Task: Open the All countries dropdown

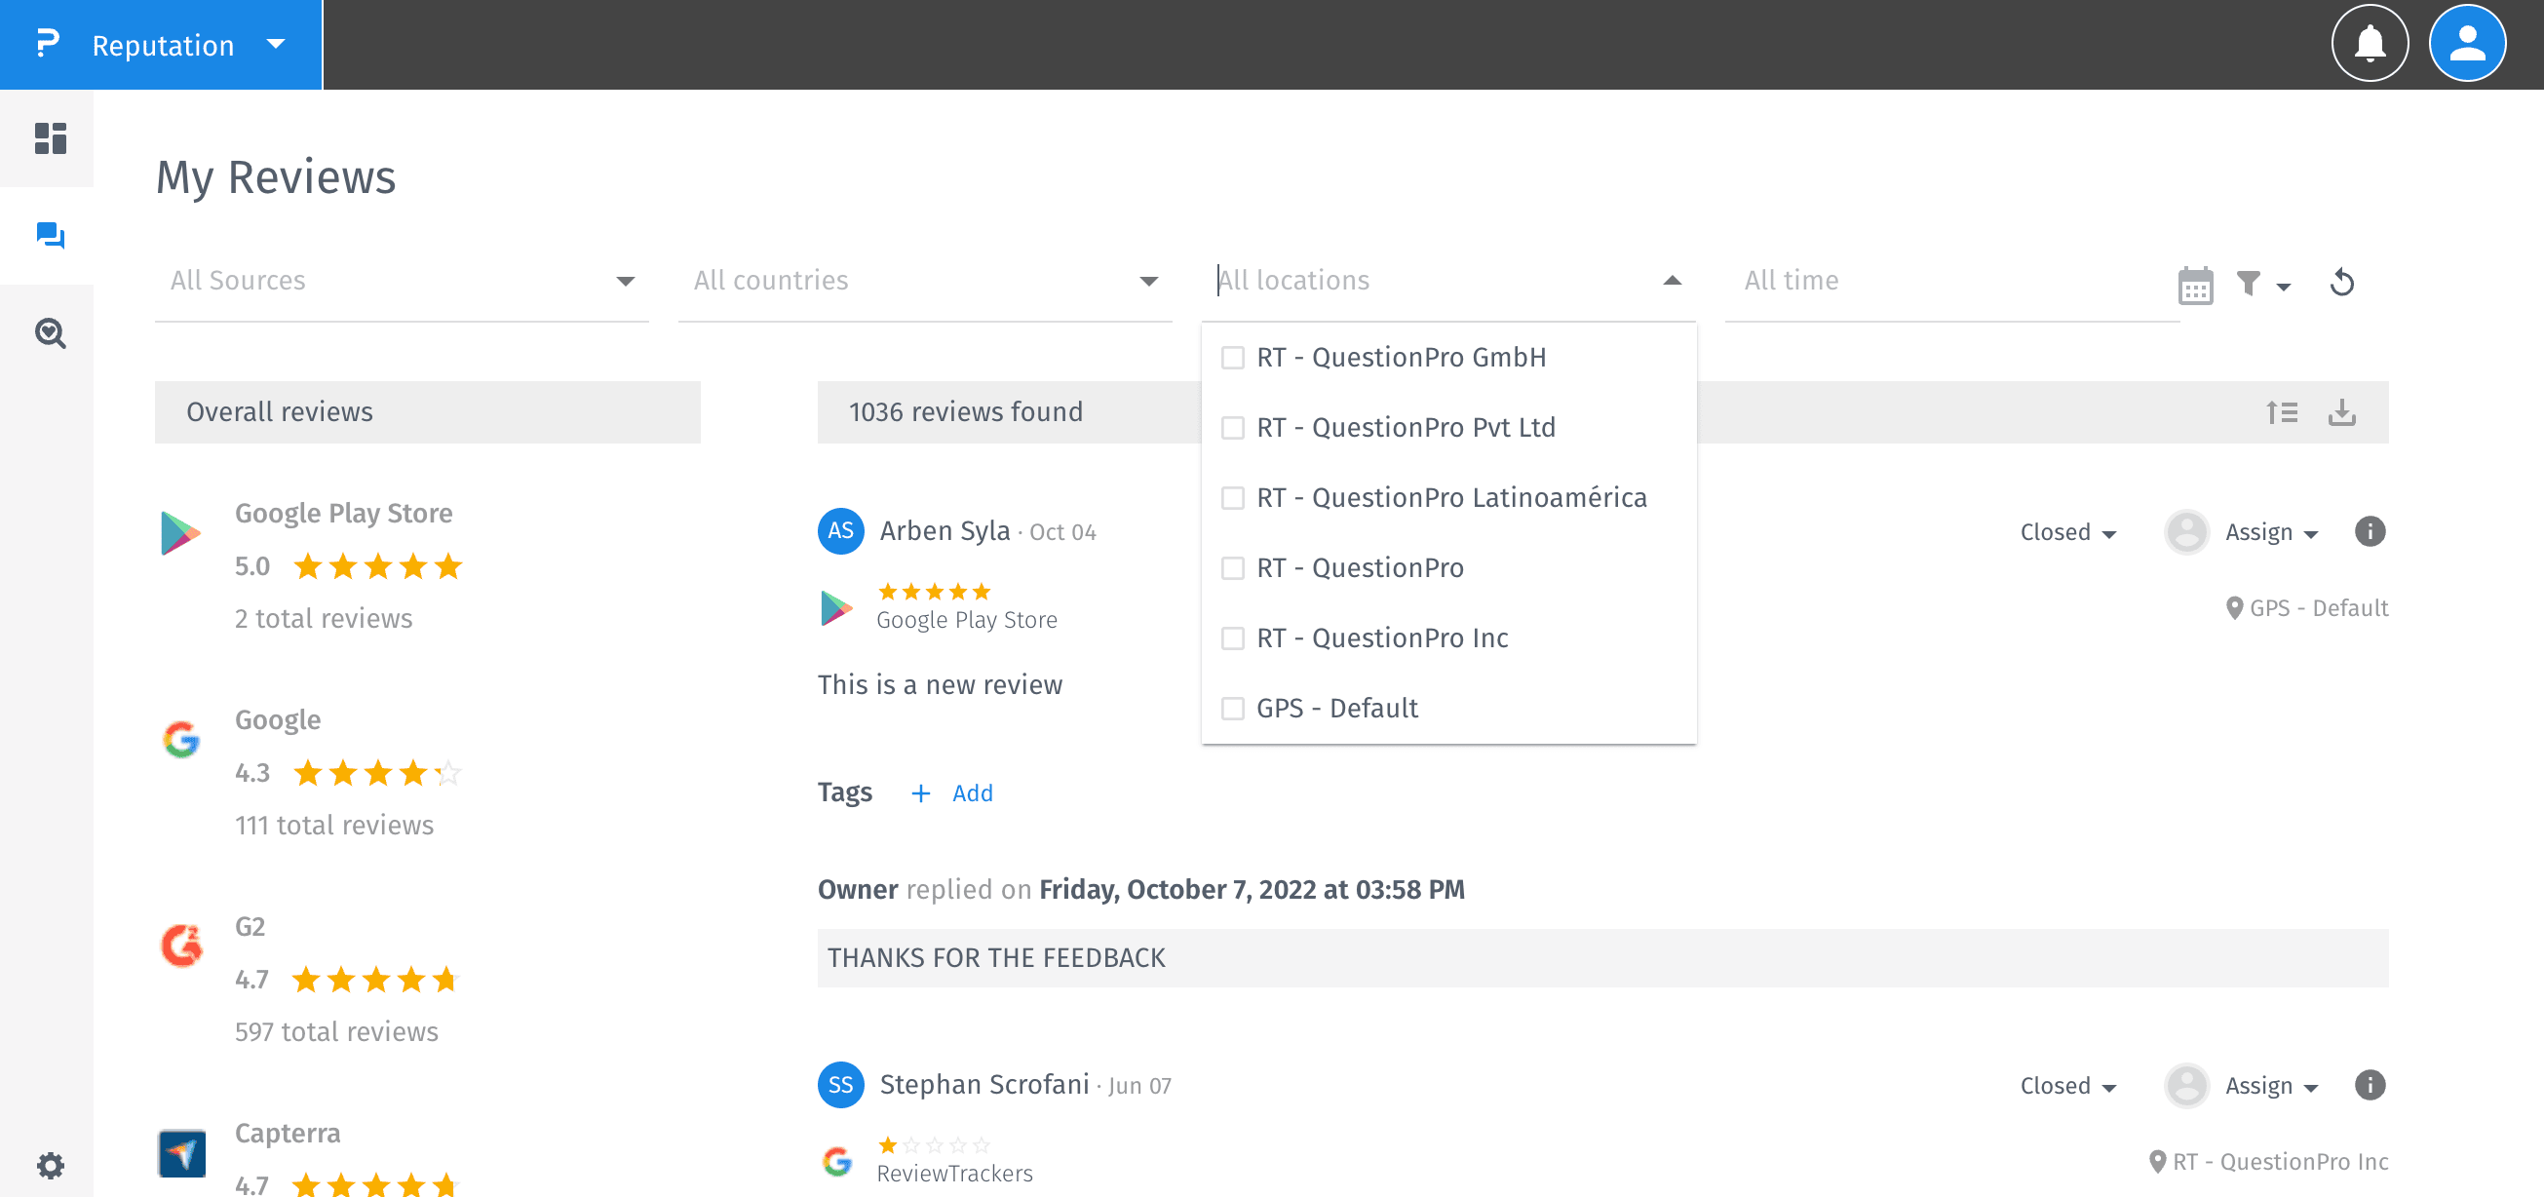Action: point(924,281)
